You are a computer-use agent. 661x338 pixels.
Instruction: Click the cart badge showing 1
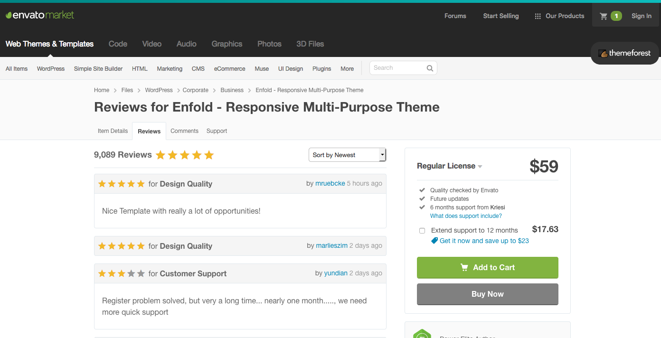tap(616, 16)
